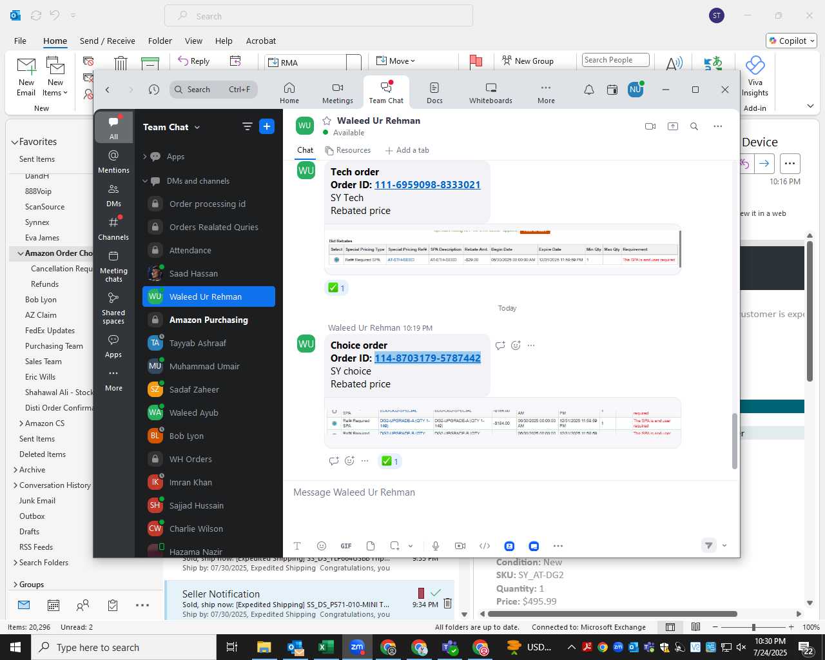Go back with Zoom back arrow
The height and width of the screenshot is (660, 825).
pyautogui.click(x=108, y=90)
